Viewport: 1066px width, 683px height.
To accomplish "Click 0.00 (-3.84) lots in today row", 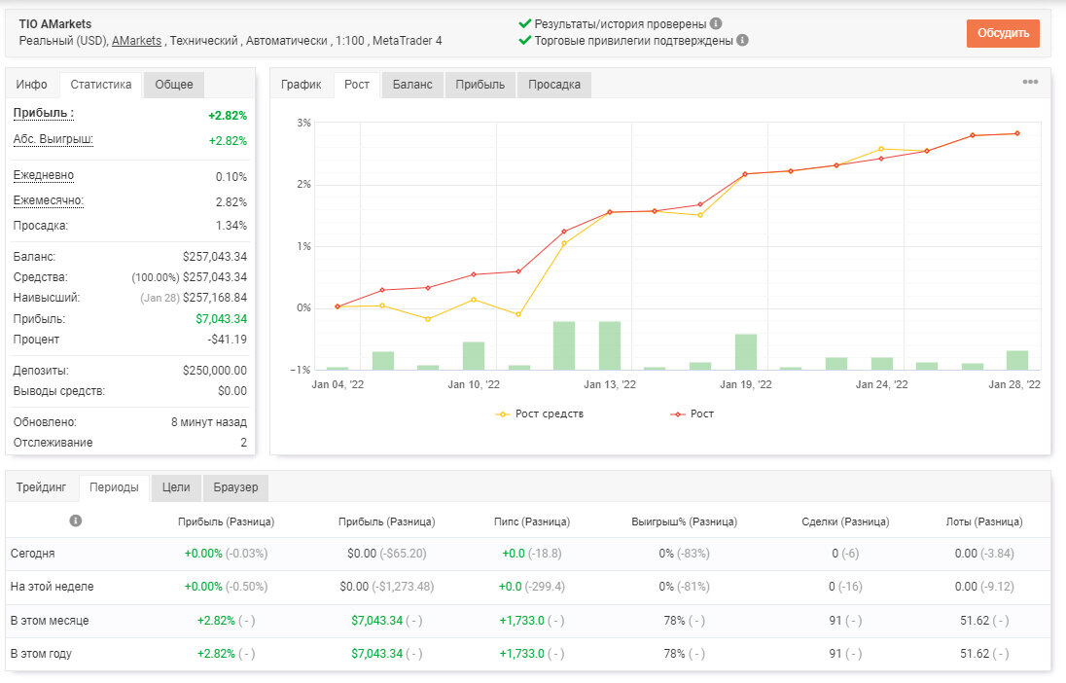I will point(983,553).
